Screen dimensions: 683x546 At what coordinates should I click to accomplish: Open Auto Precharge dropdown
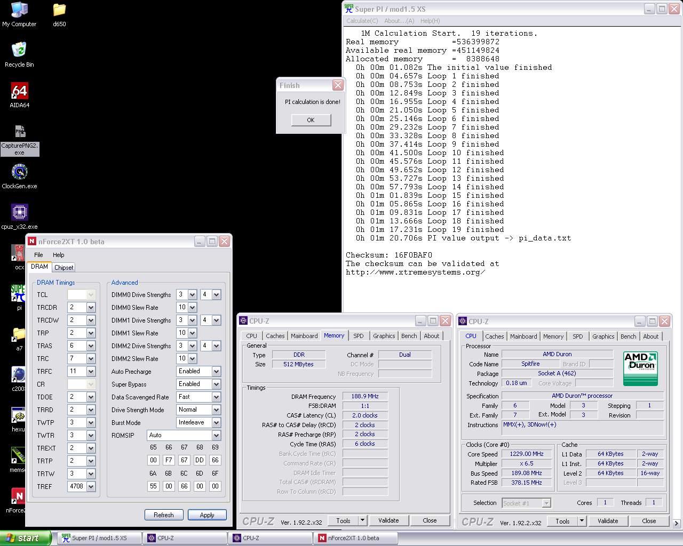pyautogui.click(x=216, y=372)
